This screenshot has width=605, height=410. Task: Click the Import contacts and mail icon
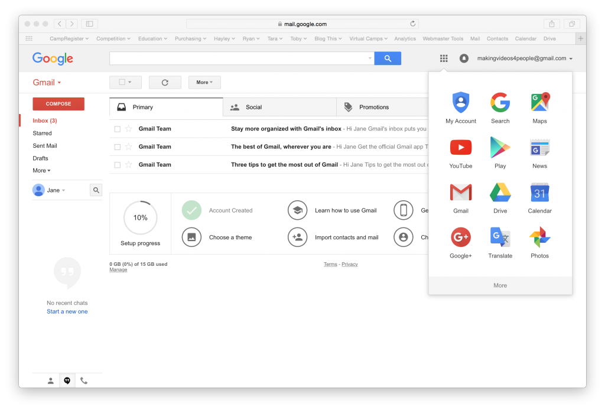click(x=298, y=237)
